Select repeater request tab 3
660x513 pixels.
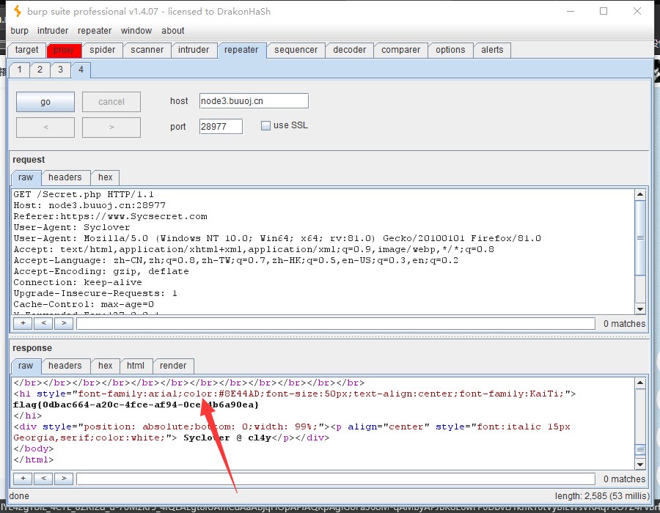point(61,70)
